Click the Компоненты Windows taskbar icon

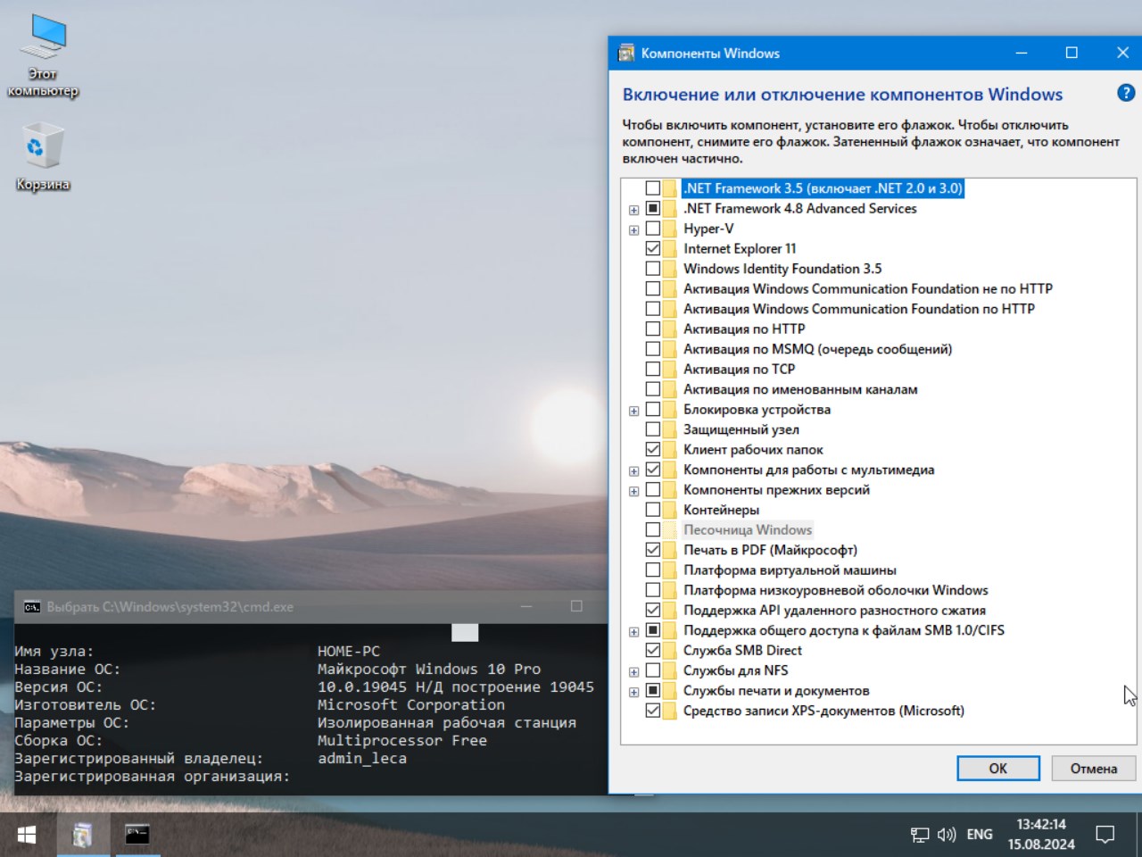tap(82, 835)
